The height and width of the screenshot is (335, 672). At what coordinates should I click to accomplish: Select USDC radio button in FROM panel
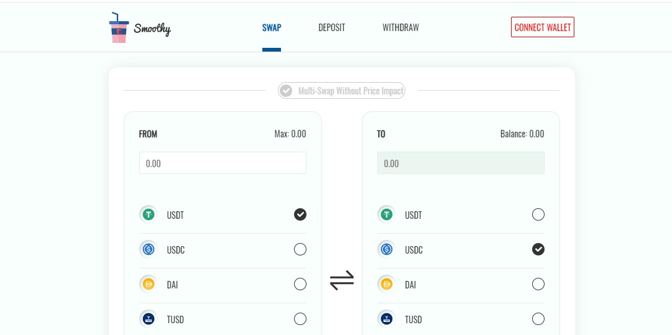300,249
